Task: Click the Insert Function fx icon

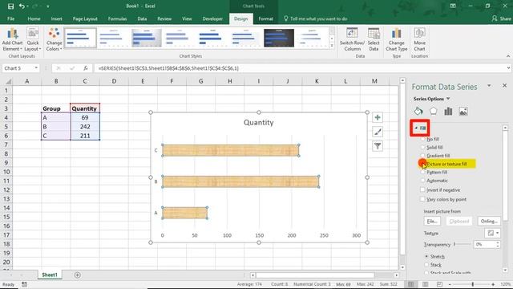Action: point(86,68)
